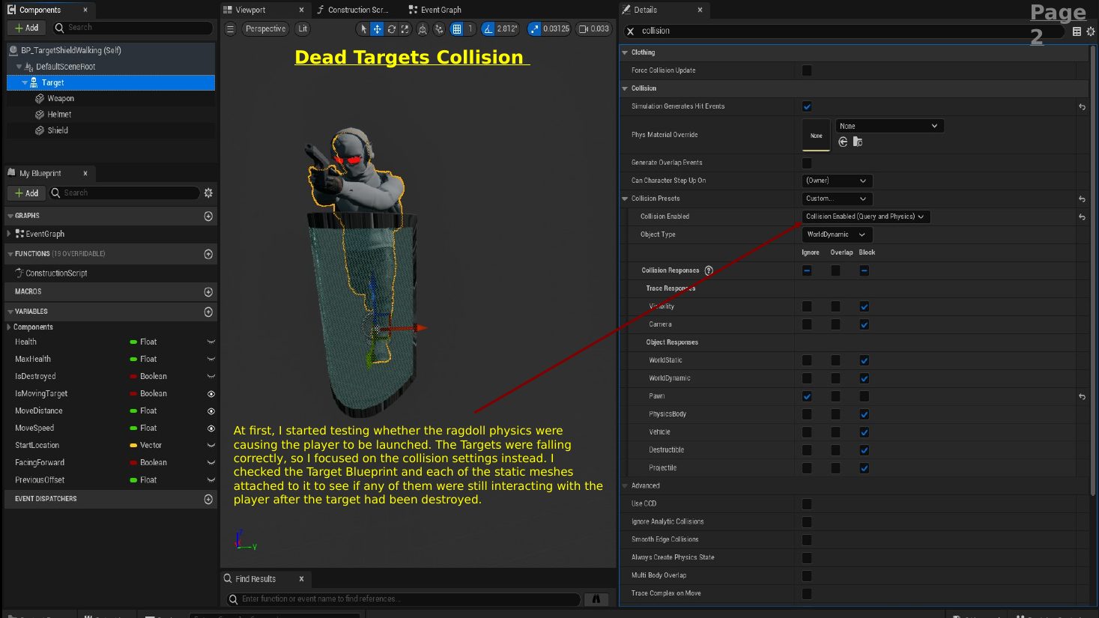Clear the collision search filter
This screenshot has height=618, width=1099.
(x=631, y=31)
